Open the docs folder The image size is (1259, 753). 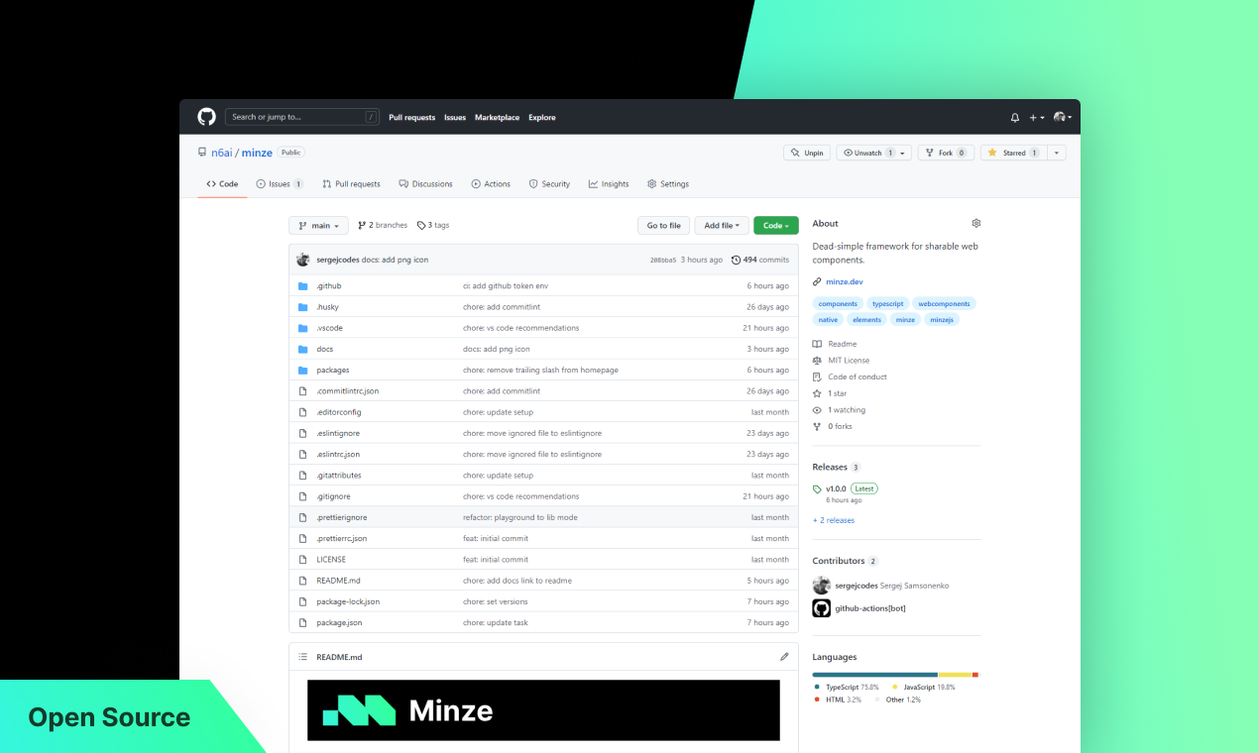click(324, 349)
